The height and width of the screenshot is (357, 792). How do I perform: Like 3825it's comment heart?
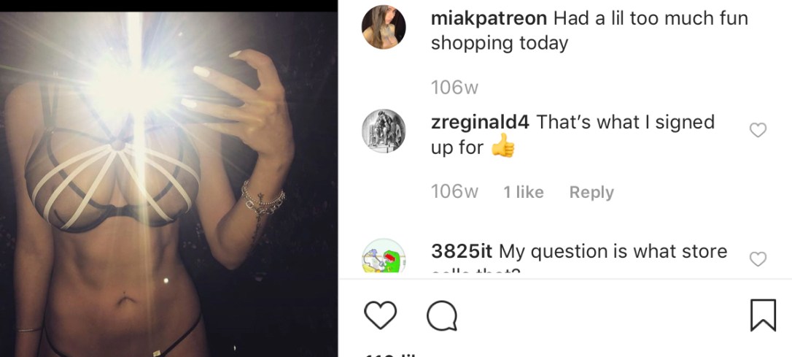point(758,259)
